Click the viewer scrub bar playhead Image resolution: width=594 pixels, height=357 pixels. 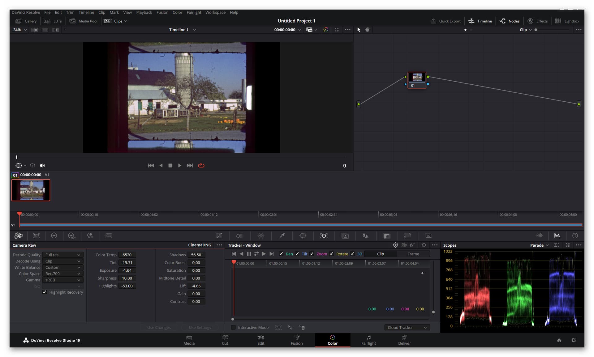[x=17, y=157]
